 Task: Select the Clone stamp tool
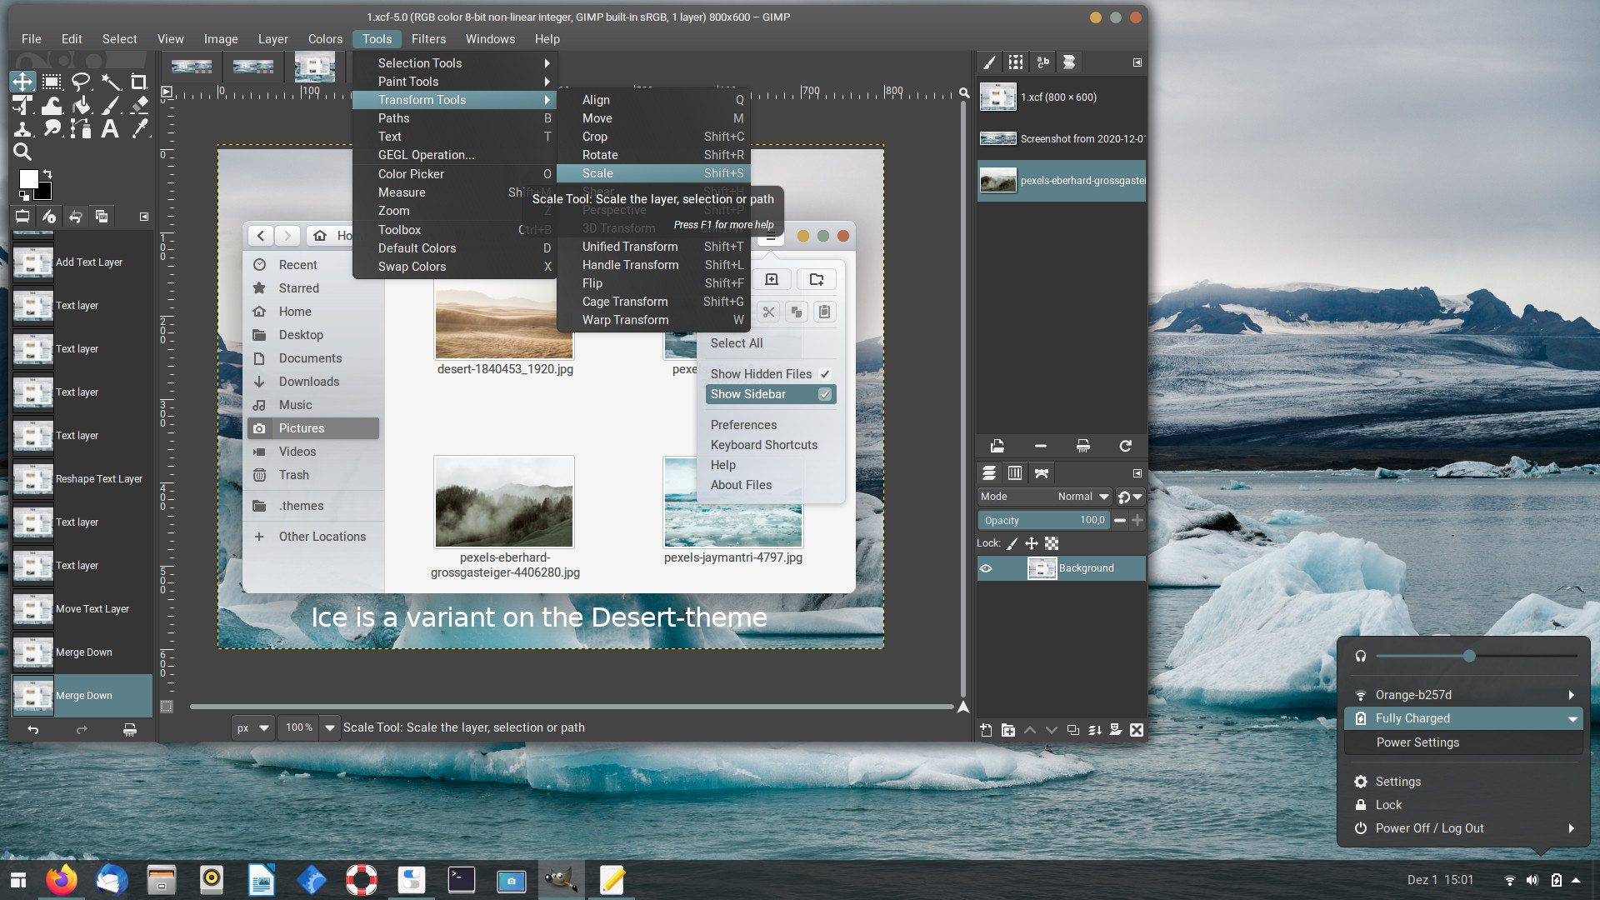pyautogui.click(x=22, y=128)
